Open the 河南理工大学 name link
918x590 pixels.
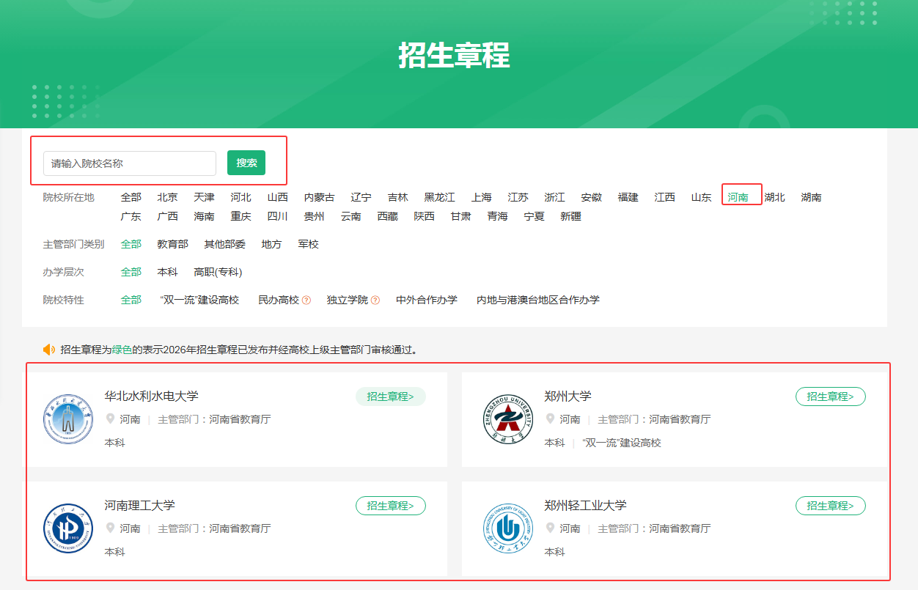pos(140,505)
